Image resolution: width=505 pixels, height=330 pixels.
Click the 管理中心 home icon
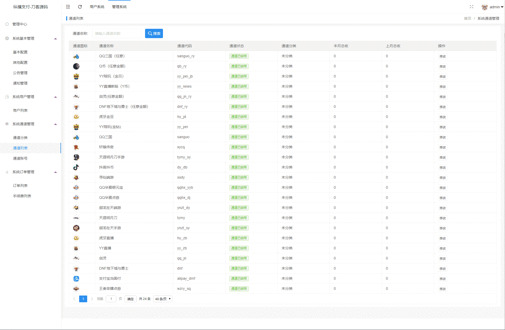point(7,24)
